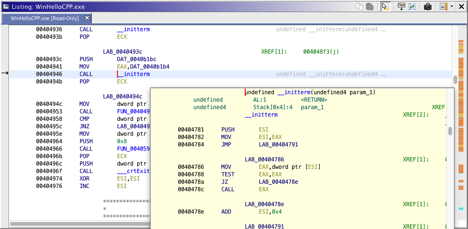Follow XREF link 004048f3(j)

point(321,52)
